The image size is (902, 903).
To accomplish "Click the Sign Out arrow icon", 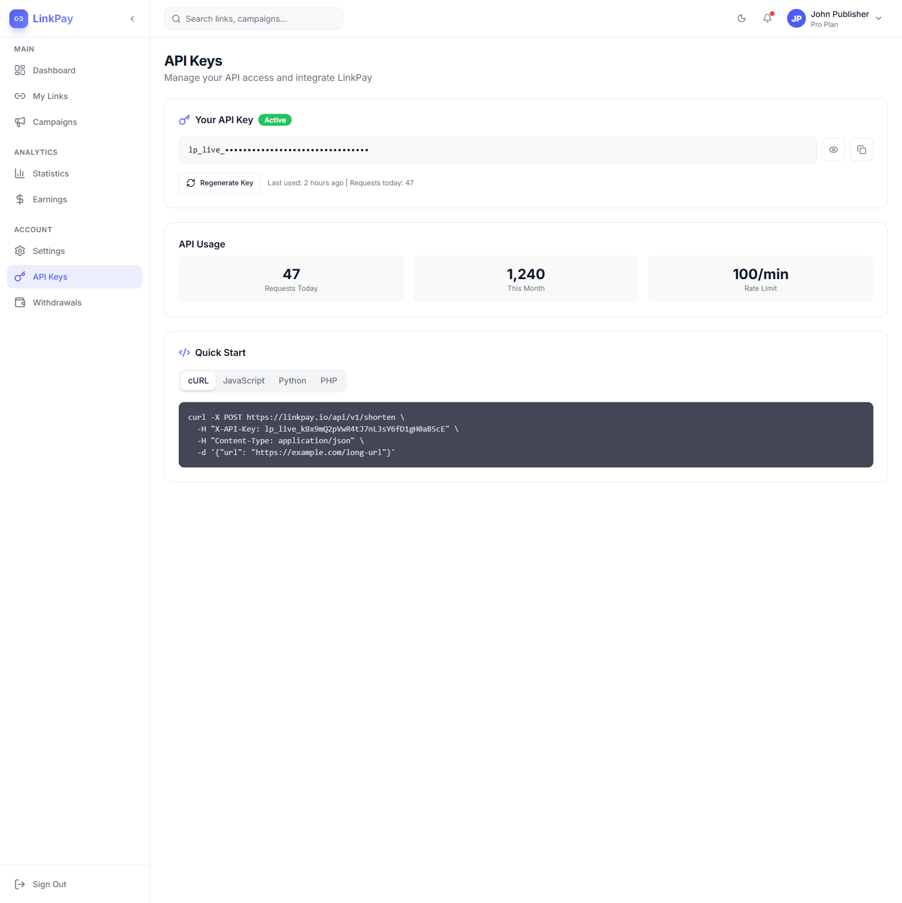I will (20, 884).
